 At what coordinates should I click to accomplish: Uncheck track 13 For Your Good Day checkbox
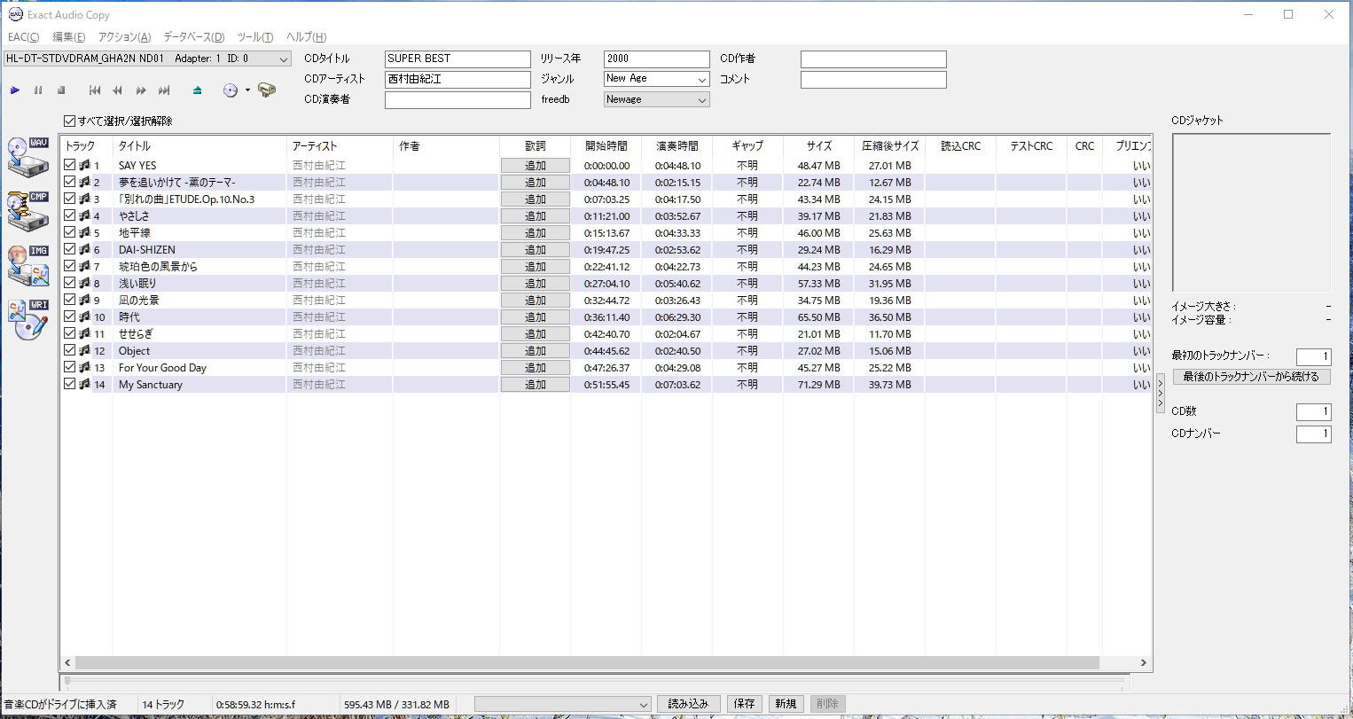coord(70,367)
